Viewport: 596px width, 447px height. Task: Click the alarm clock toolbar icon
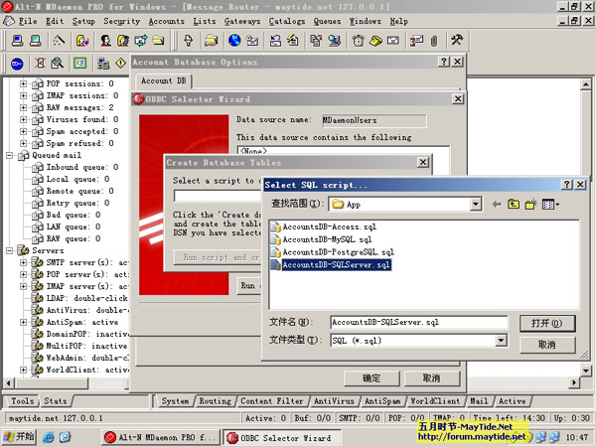tap(358, 41)
